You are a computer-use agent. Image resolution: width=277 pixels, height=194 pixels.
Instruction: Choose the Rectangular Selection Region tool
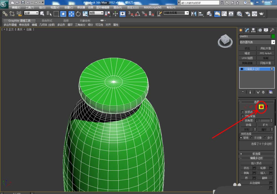(56, 14)
